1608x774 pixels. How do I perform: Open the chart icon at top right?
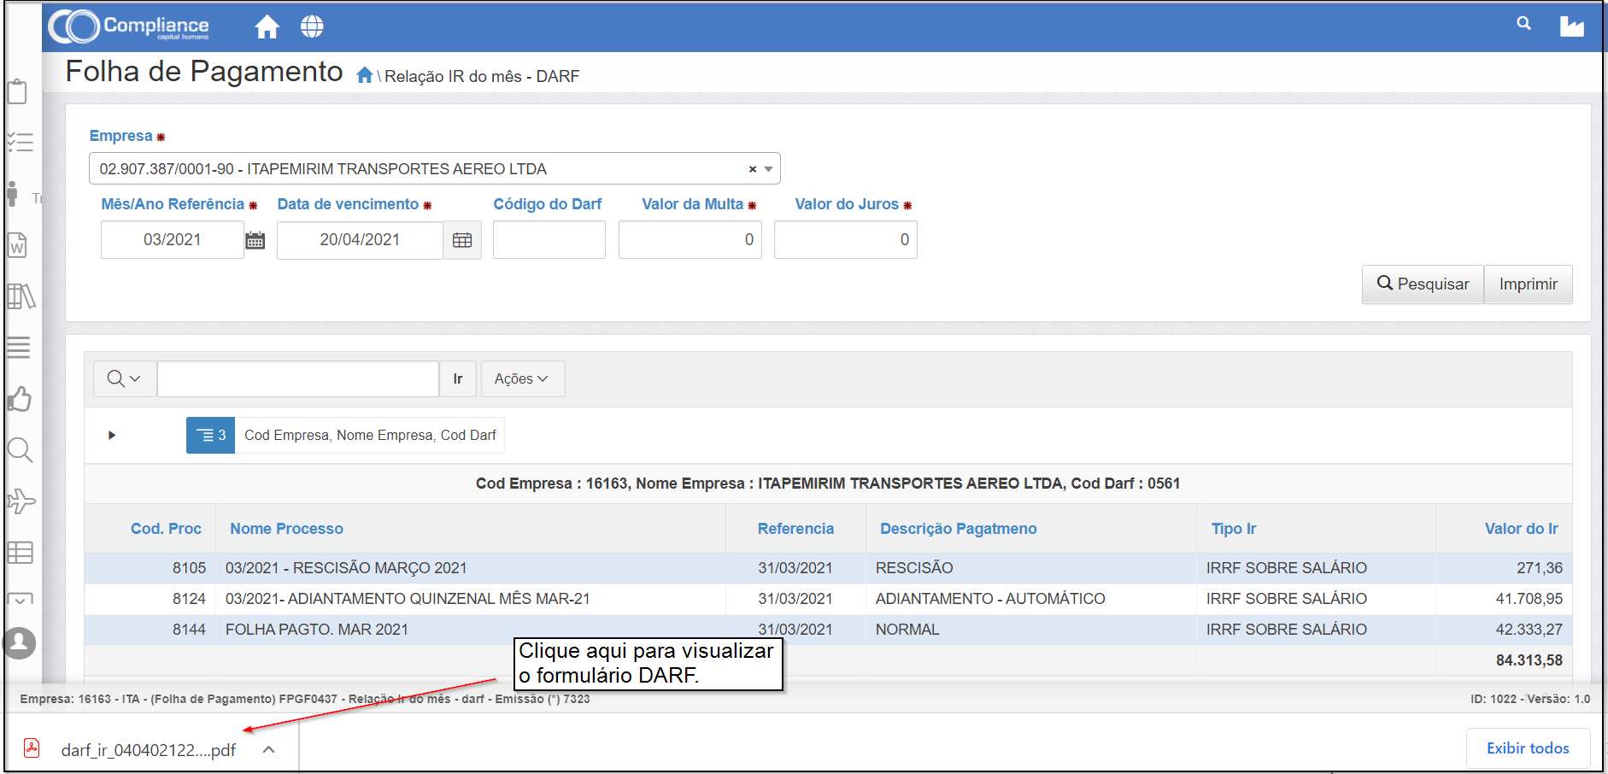[1571, 26]
